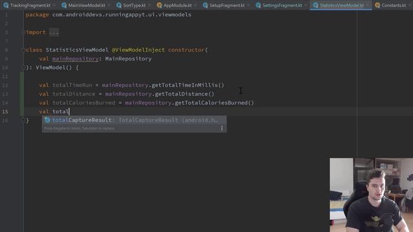Click line number 8 in the gutter
Image resolution: width=413 pixels, height=232 pixels.
coord(6,50)
